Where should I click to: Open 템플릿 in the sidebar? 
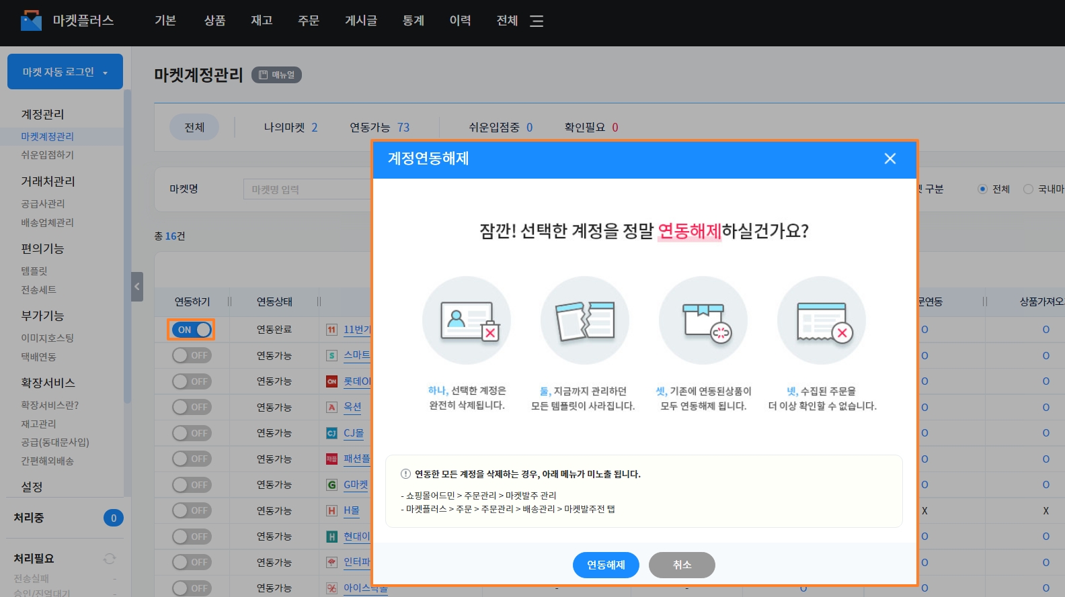point(34,271)
